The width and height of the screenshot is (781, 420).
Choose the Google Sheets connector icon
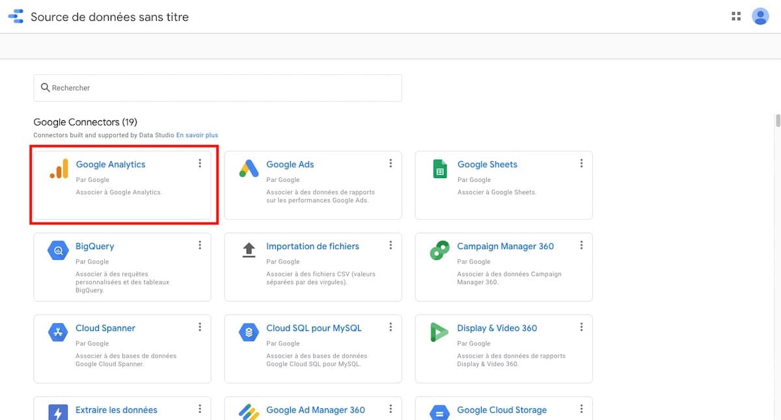point(440,168)
